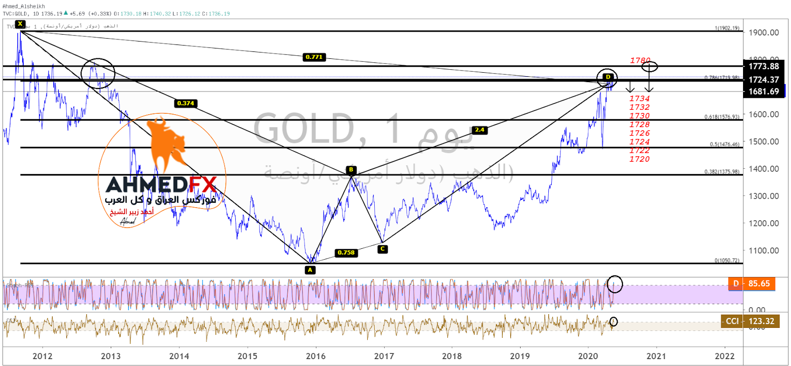Select the 0.771 ratio label
The image size is (791, 366).
(x=314, y=57)
